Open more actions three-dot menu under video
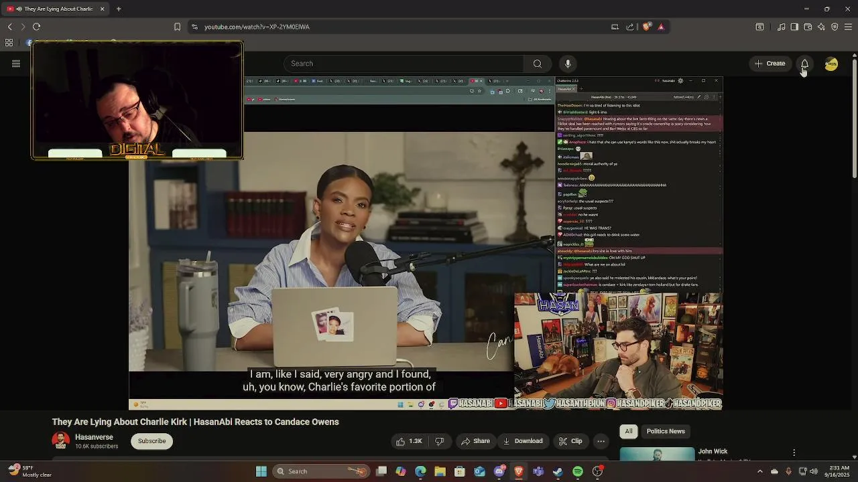 point(601,441)
